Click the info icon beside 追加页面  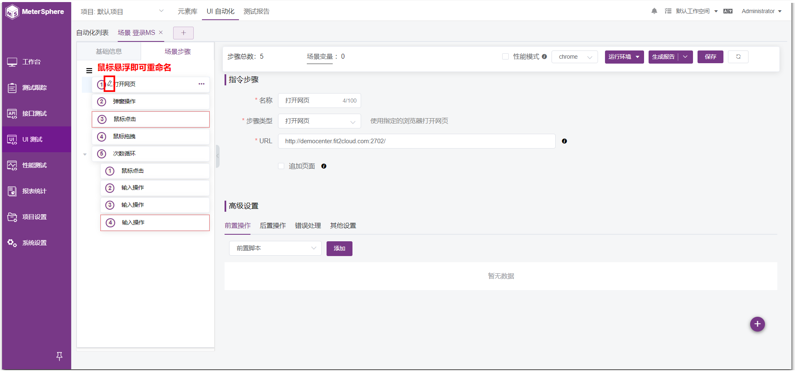324,166
